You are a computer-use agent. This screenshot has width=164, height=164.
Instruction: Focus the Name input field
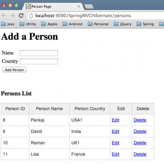(x=39, y=53)
